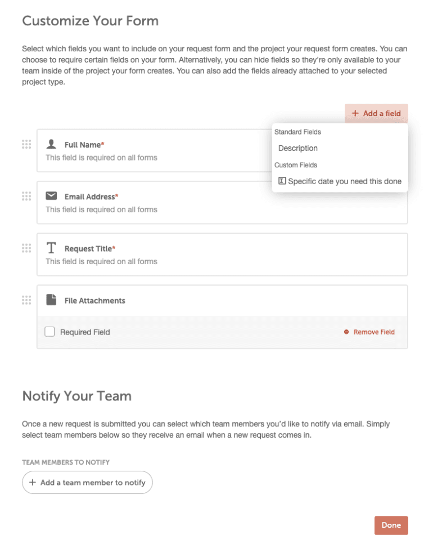Viewport: 433px width, 557px height.
Task: Click the Remove Field link
Action: [x=374, y=332]
